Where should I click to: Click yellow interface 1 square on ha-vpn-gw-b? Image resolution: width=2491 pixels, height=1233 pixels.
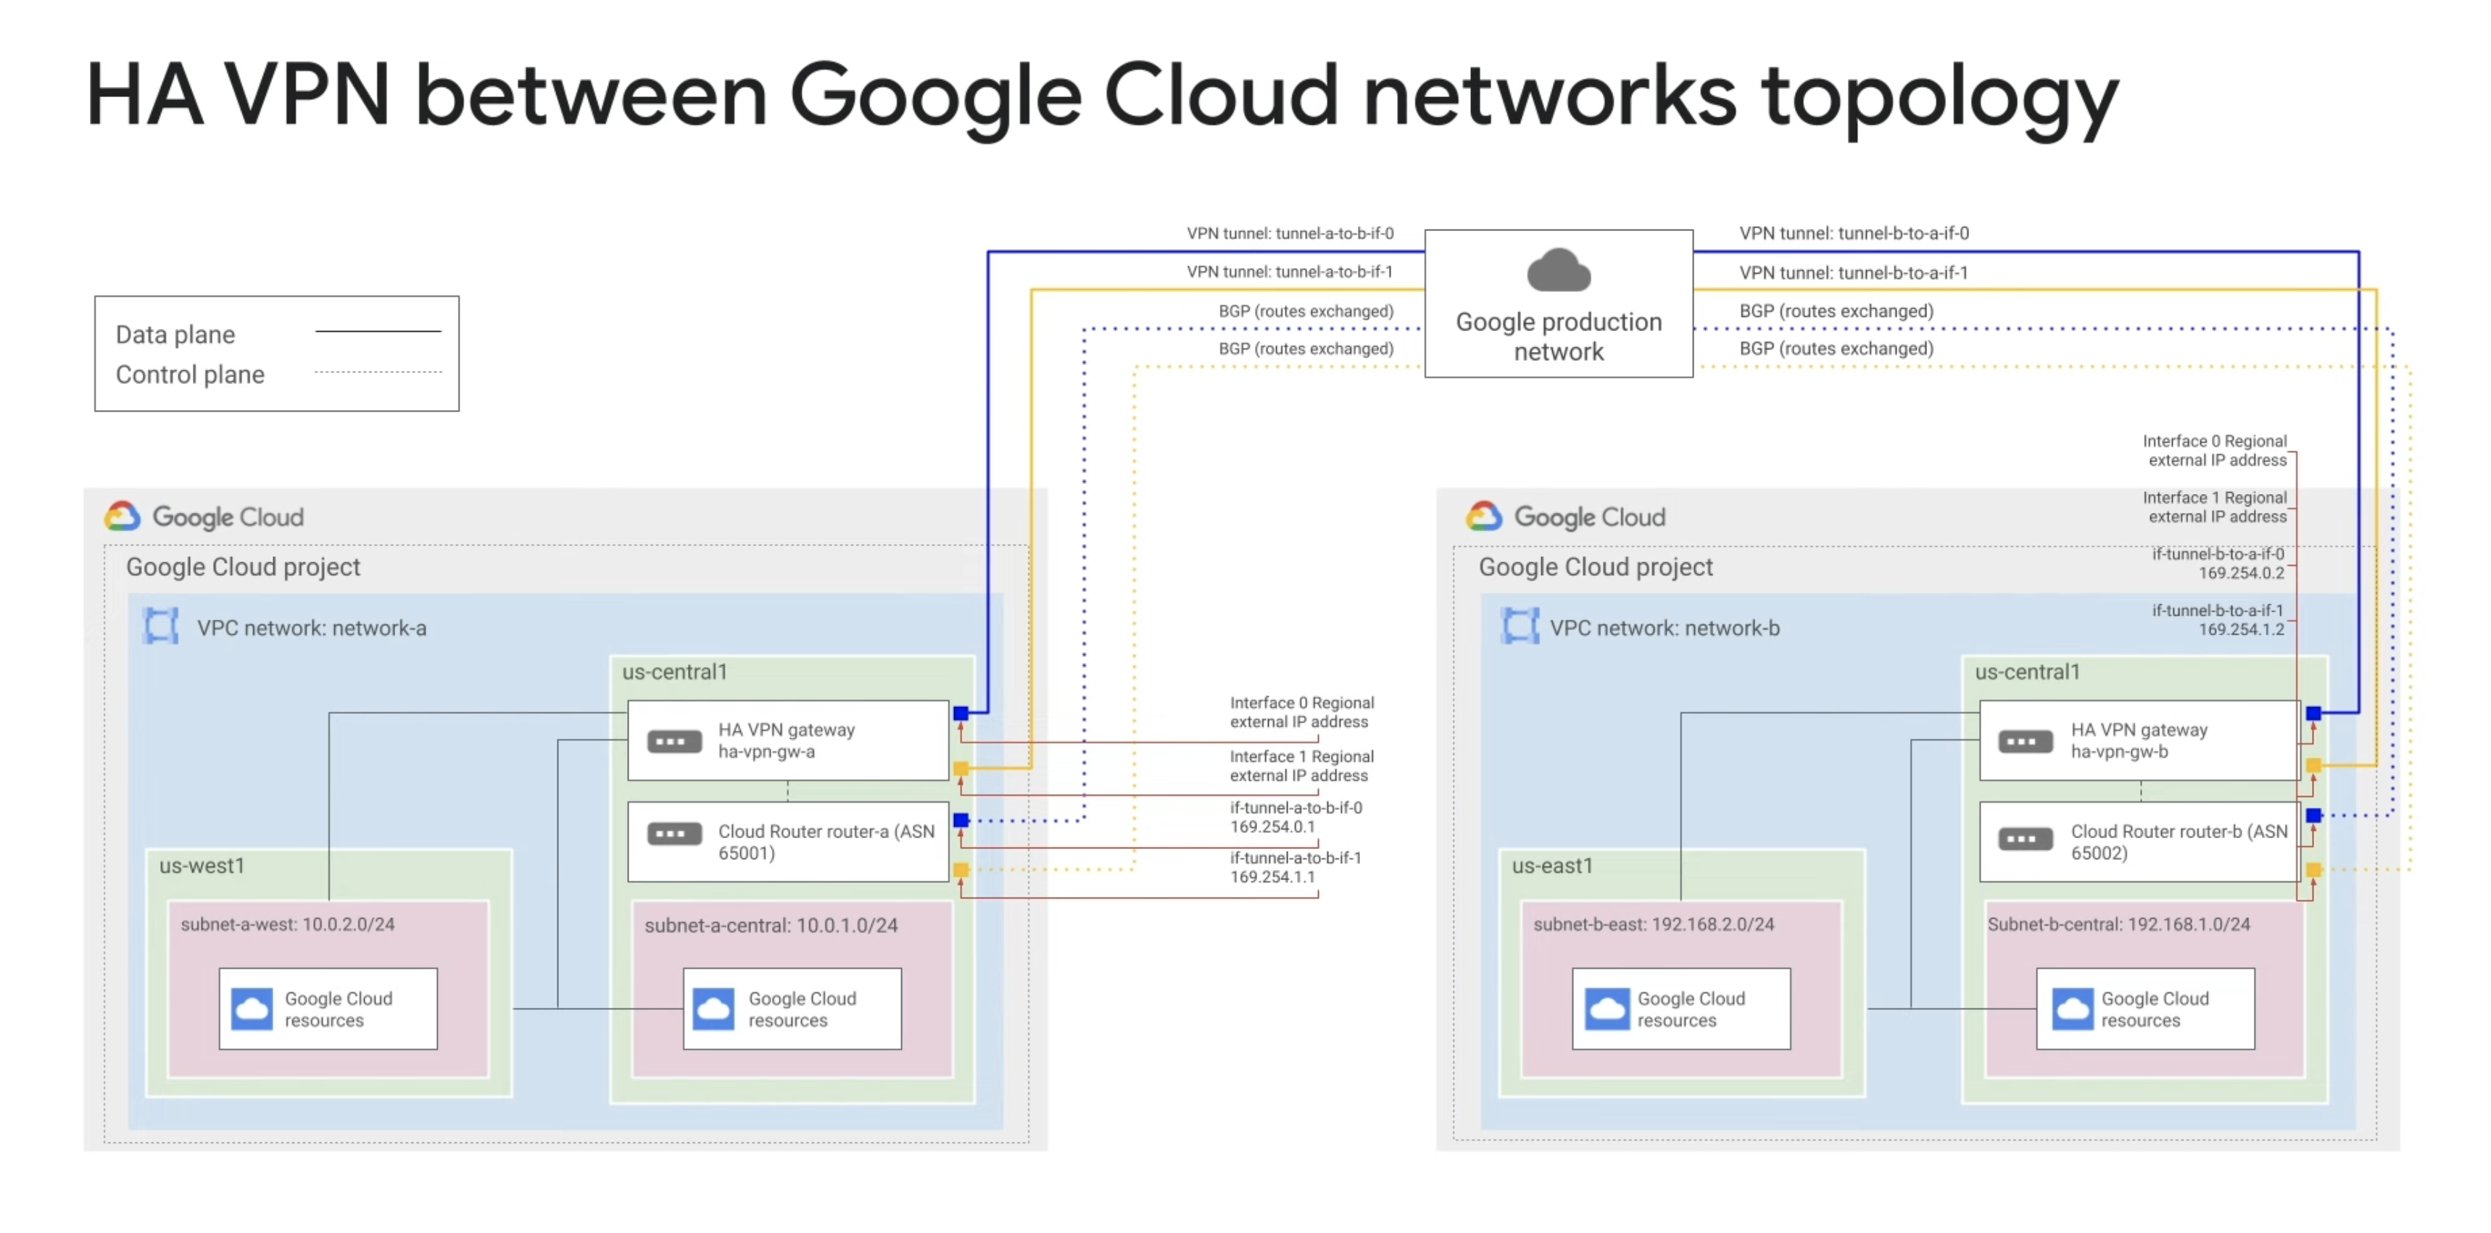pyautogui.click(x=2313, y=765)
